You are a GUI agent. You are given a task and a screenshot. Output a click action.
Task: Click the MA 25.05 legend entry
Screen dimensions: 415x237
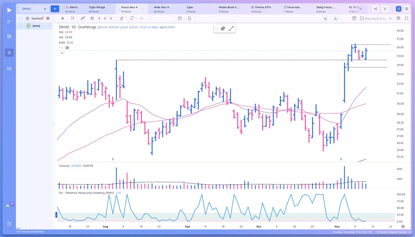pos(66,37)
